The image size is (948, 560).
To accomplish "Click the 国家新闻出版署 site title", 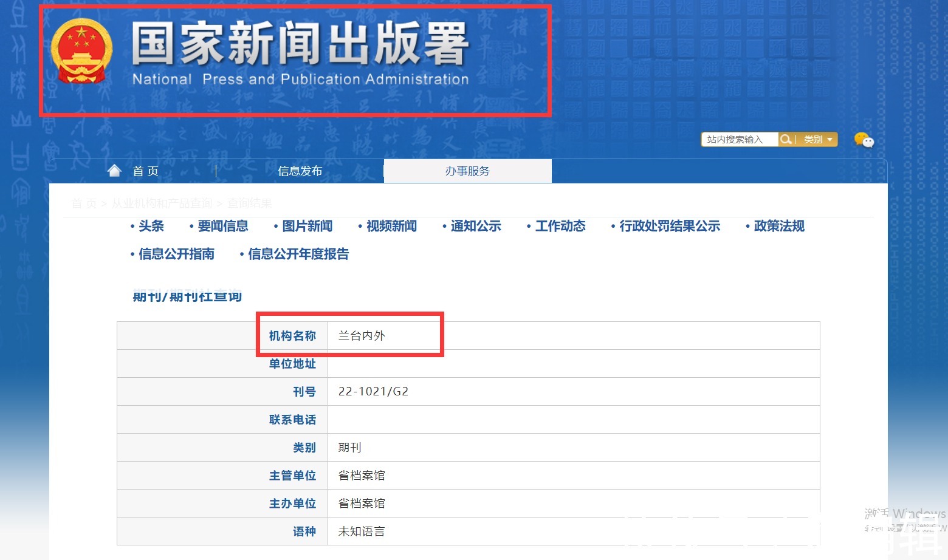I will [x=300, y=44].
